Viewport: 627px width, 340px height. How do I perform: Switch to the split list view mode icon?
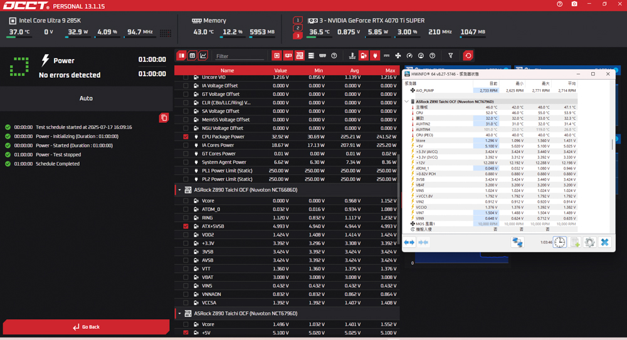pyautogui.click(x=182, y=56)
